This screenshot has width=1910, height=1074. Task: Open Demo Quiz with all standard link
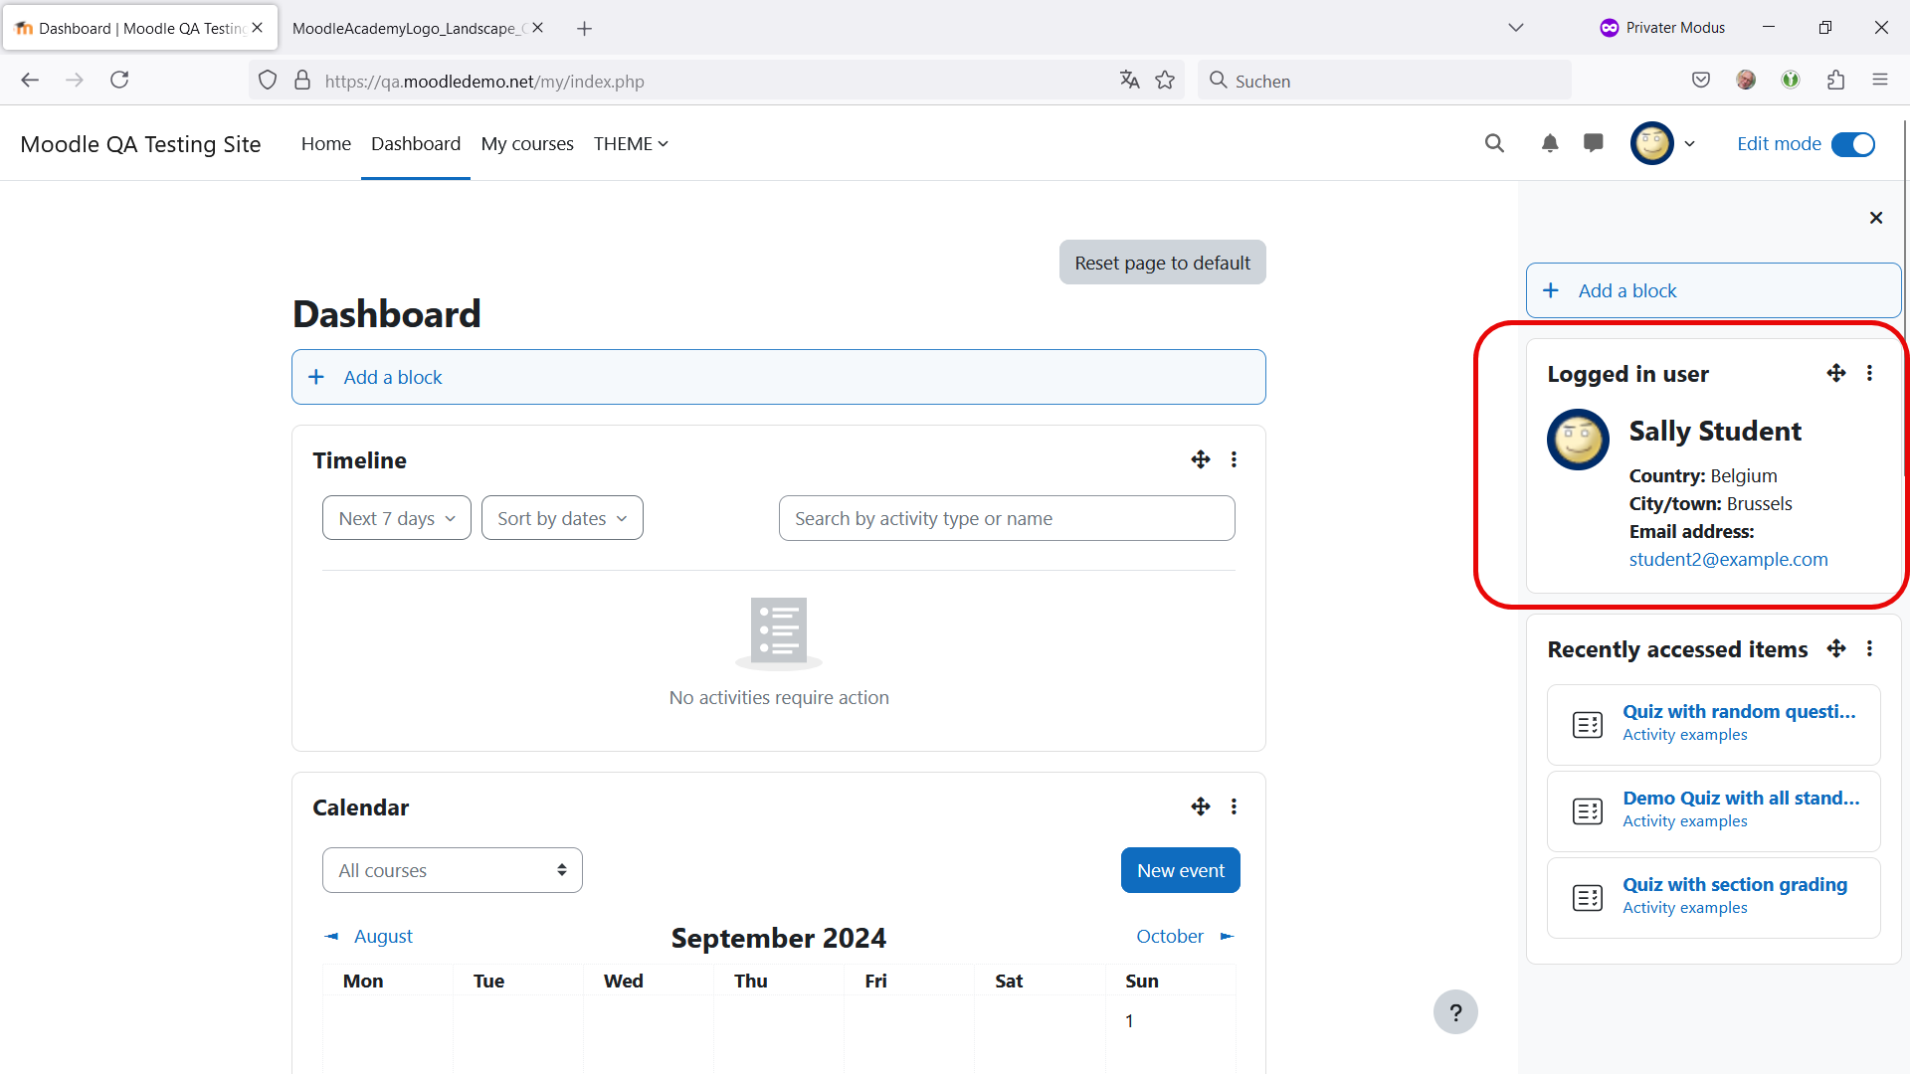click(x=1741, y=798)
